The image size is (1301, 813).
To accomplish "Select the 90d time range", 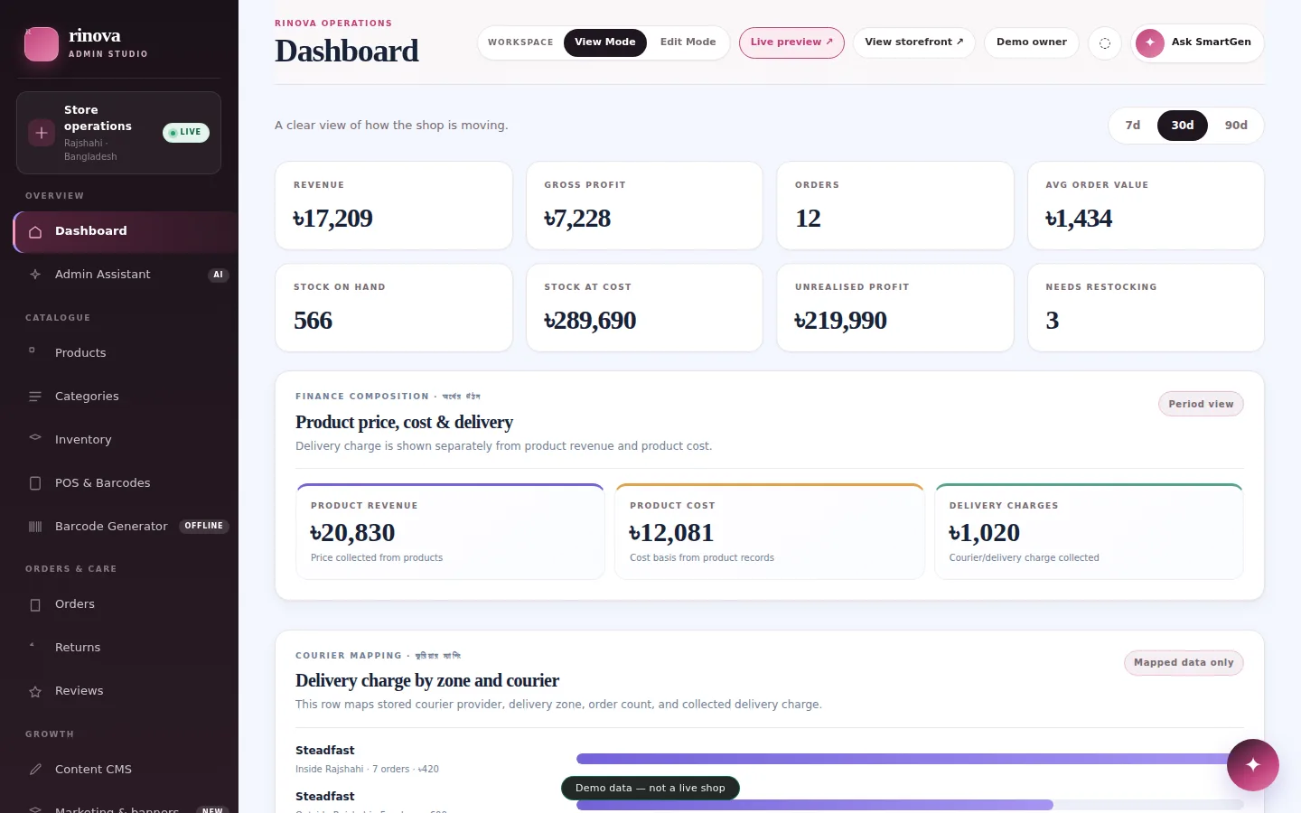I will [x=1236, y=126].
